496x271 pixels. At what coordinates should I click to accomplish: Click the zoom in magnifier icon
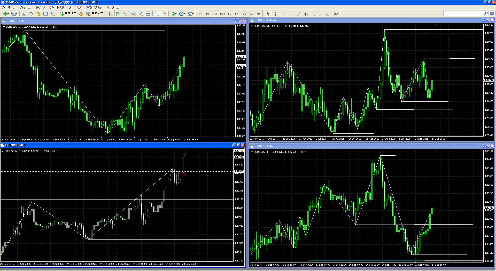pos(133,14)
